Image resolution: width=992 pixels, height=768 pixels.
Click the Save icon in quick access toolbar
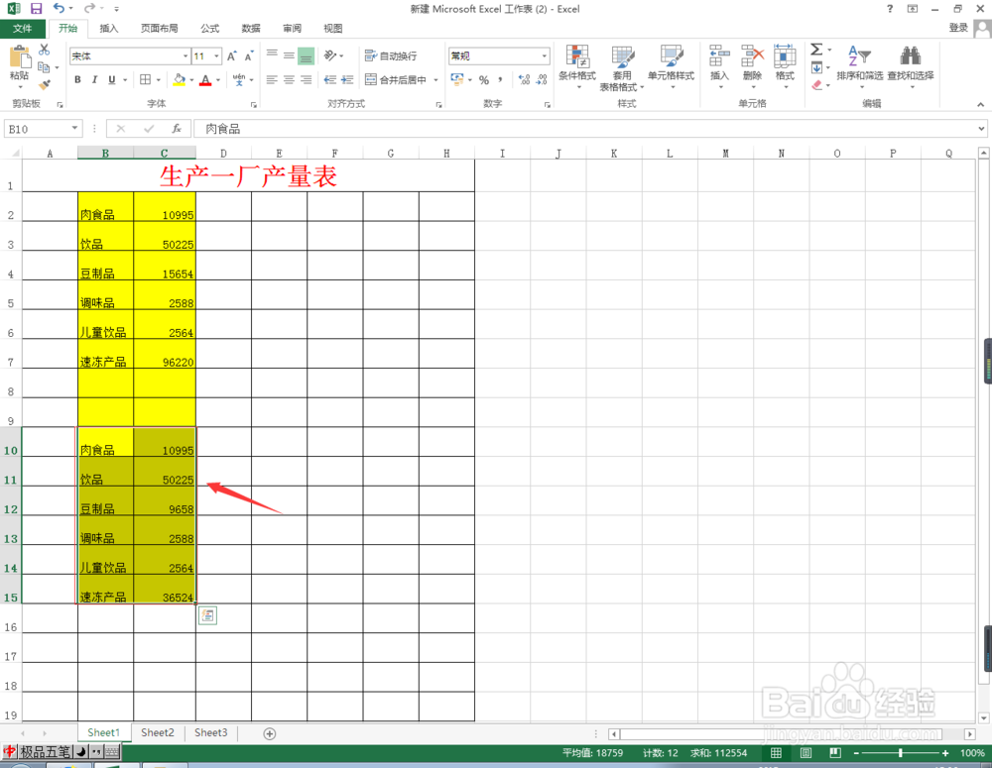tap(36, 9)
